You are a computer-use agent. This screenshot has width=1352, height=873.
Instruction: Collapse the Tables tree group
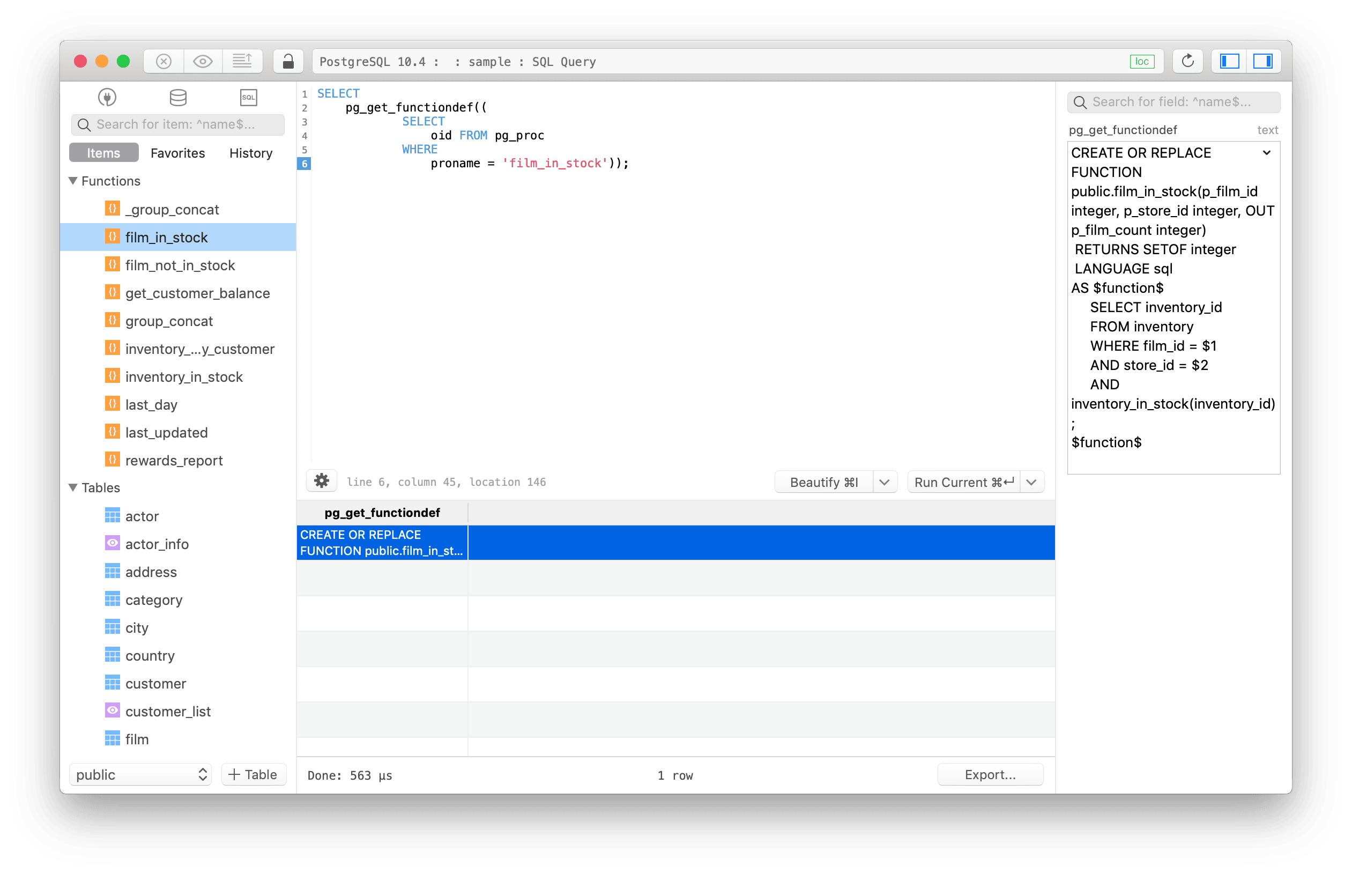pyautogui.click(x=73, y=487)
